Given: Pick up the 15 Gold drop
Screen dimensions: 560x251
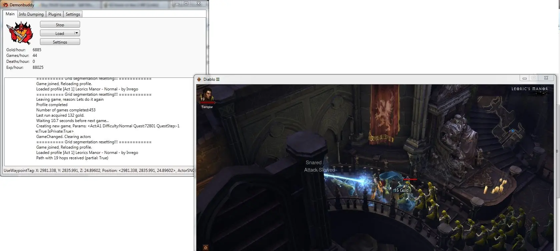Looking at the screenshot, I should click(401, 190).
